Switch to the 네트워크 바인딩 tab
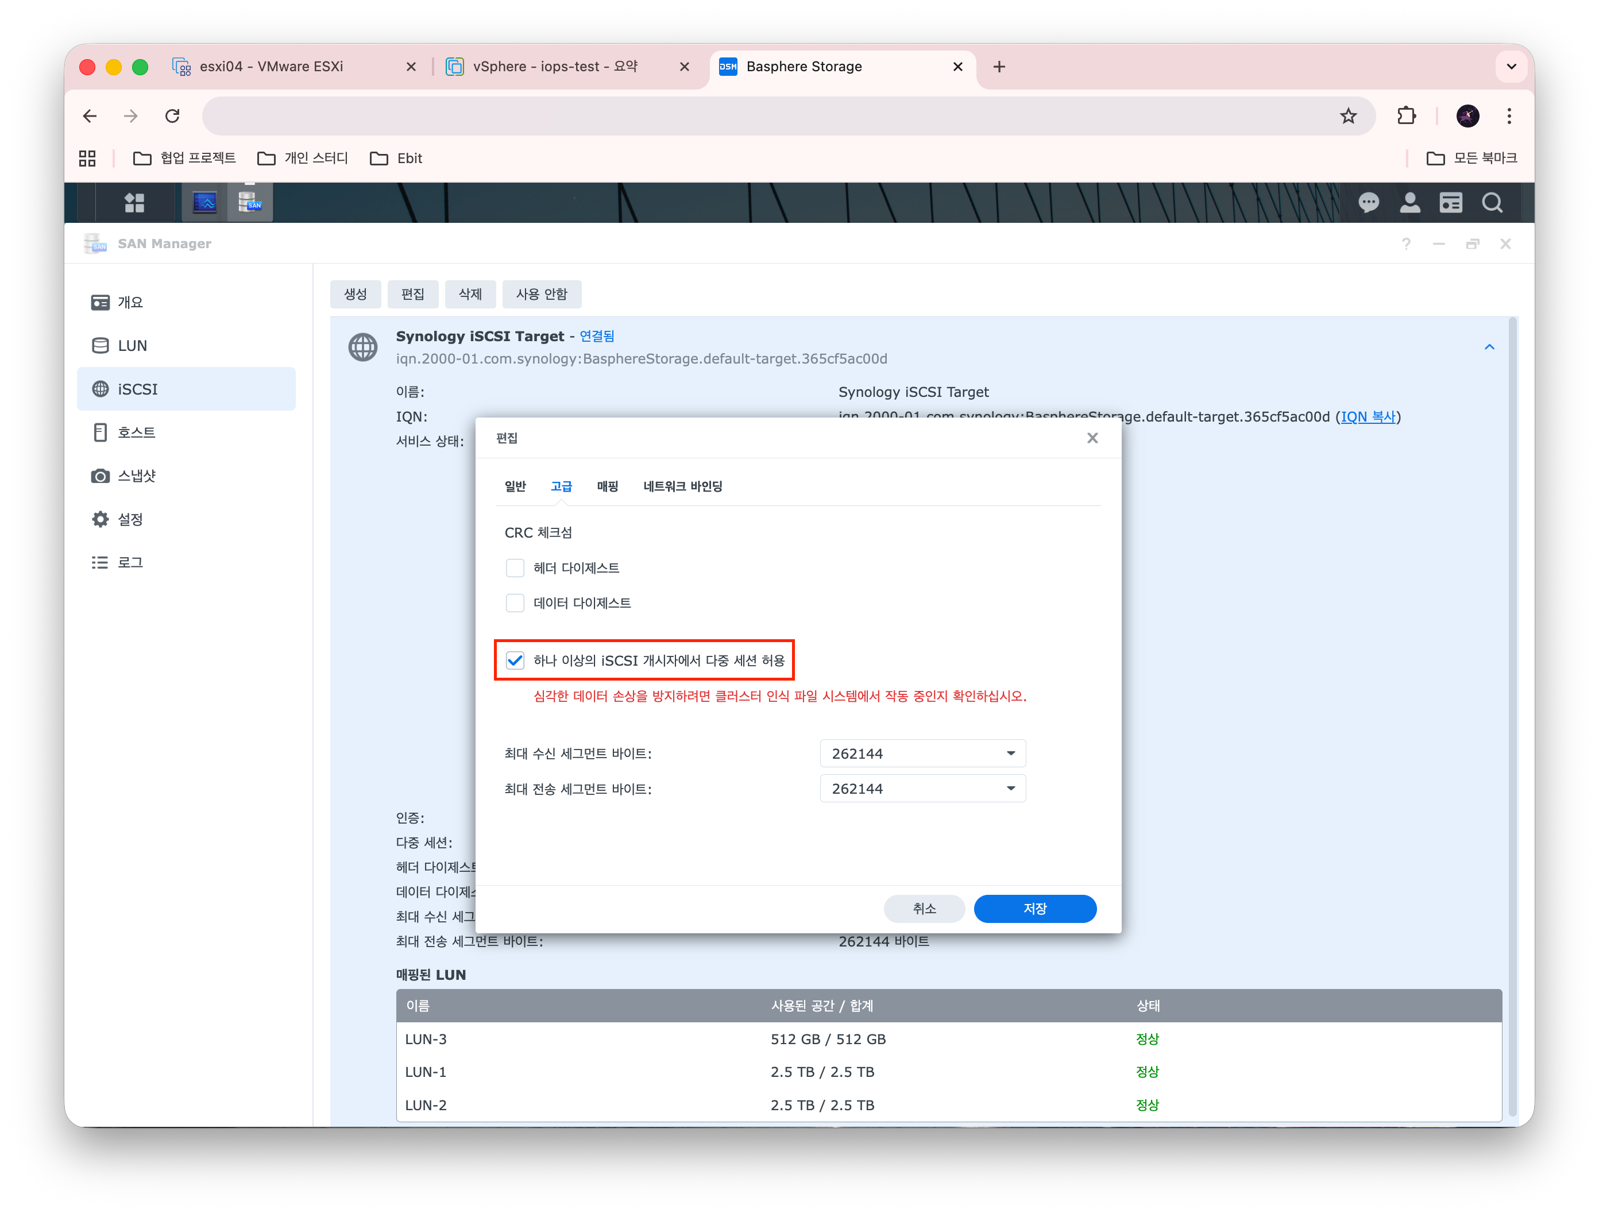This screenshot has height=1213, width=1599. pyautogui.click(x=682, y=486)
